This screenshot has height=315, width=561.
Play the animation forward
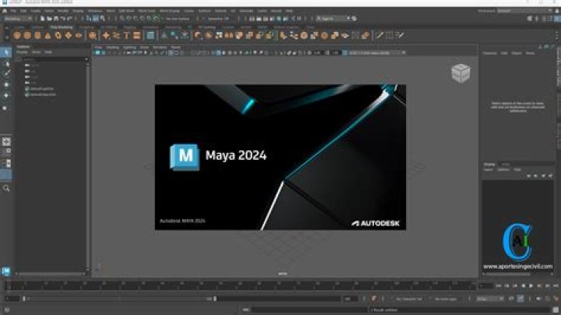point(531,285)
